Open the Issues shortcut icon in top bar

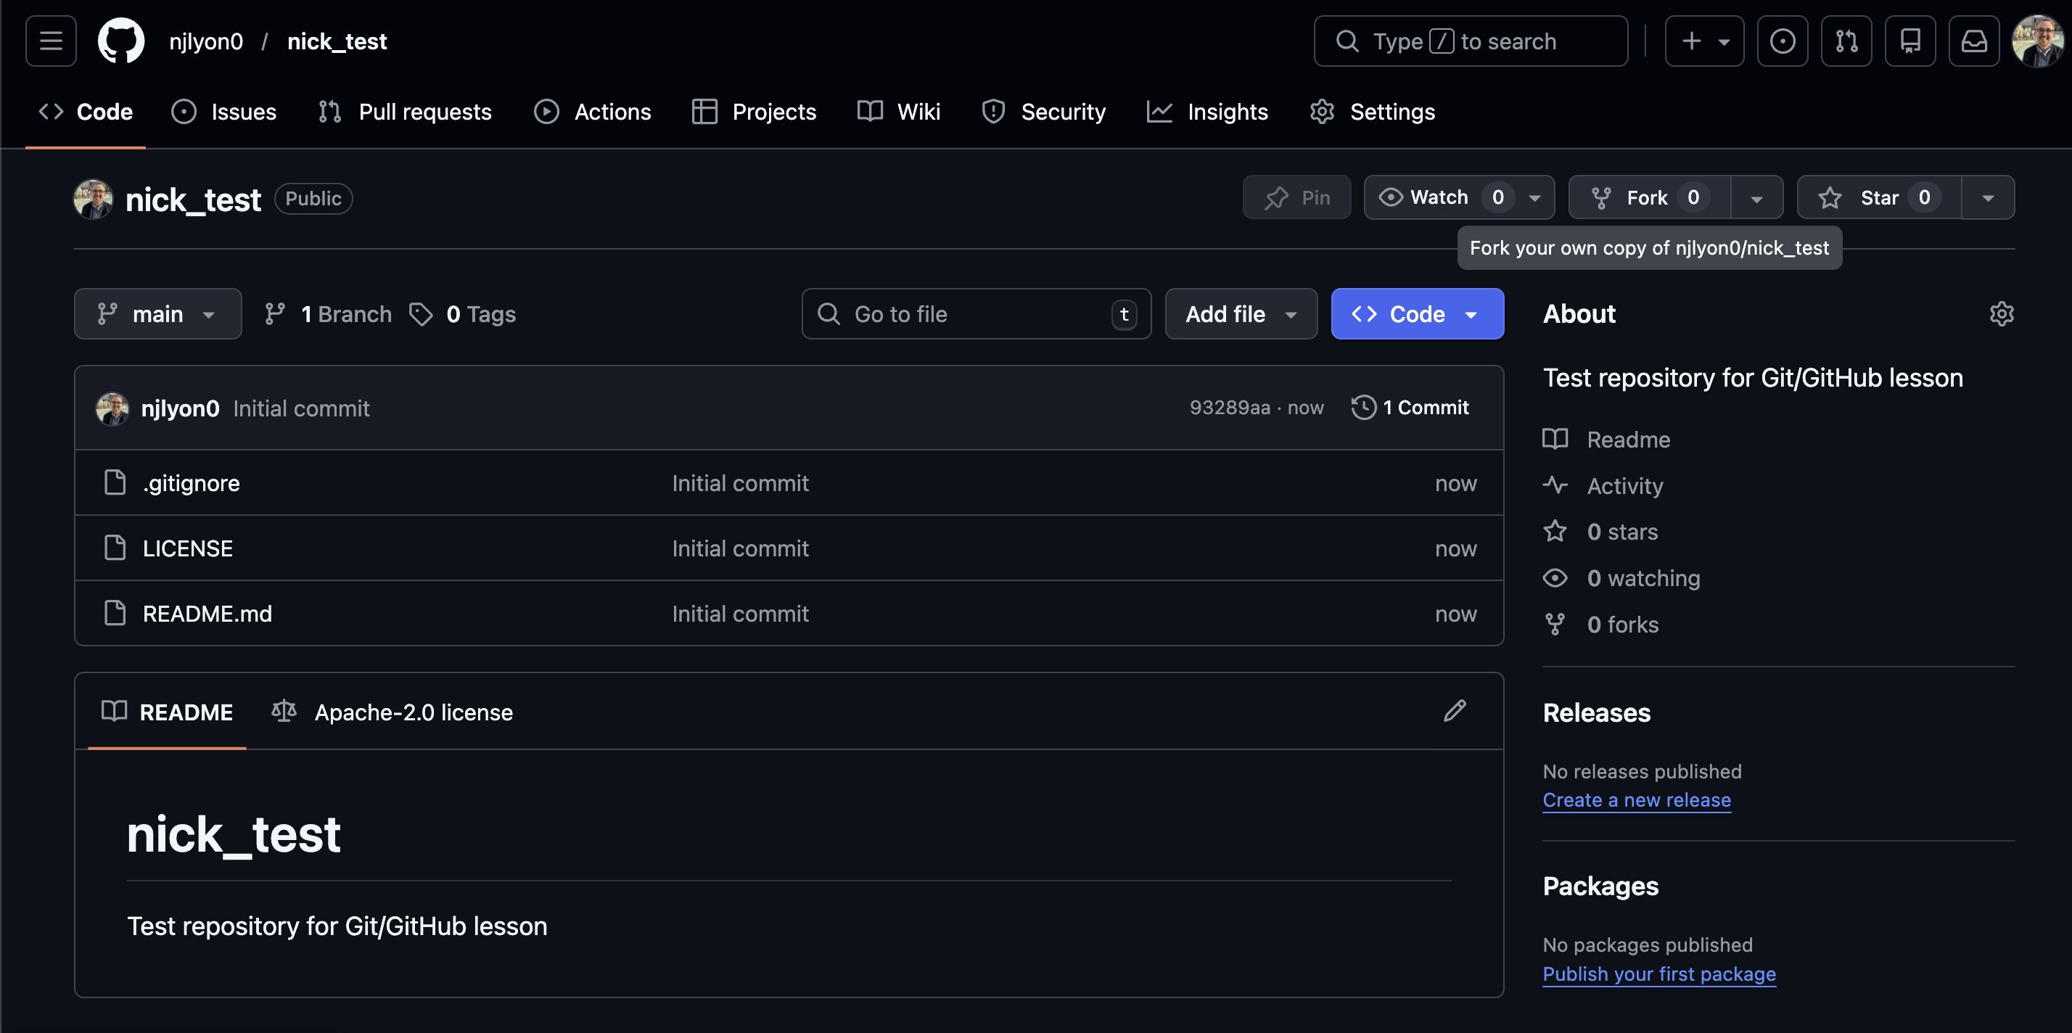[x=1782, y=41]
